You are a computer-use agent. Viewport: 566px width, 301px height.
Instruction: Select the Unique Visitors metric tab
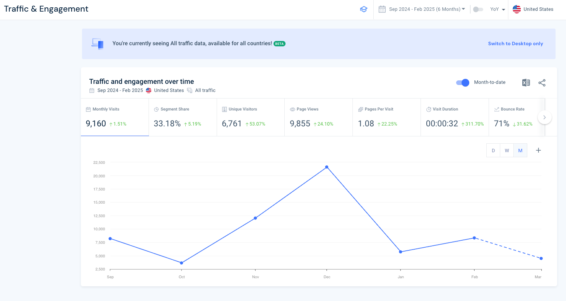coord(250,117)
